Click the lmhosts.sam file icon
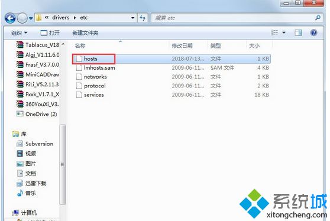 [79, 68]
